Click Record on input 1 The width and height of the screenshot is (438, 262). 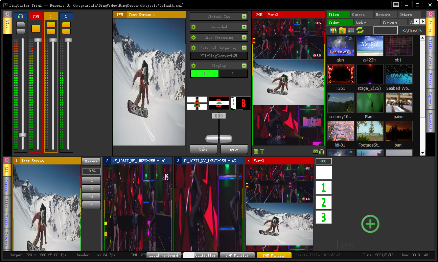(x=91, y=162)
